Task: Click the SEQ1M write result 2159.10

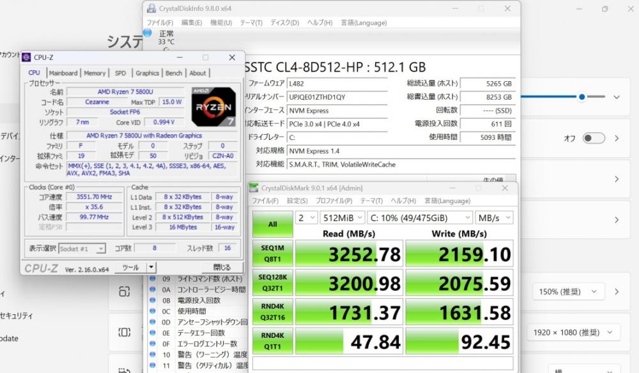Action: (x=459, y=254)
